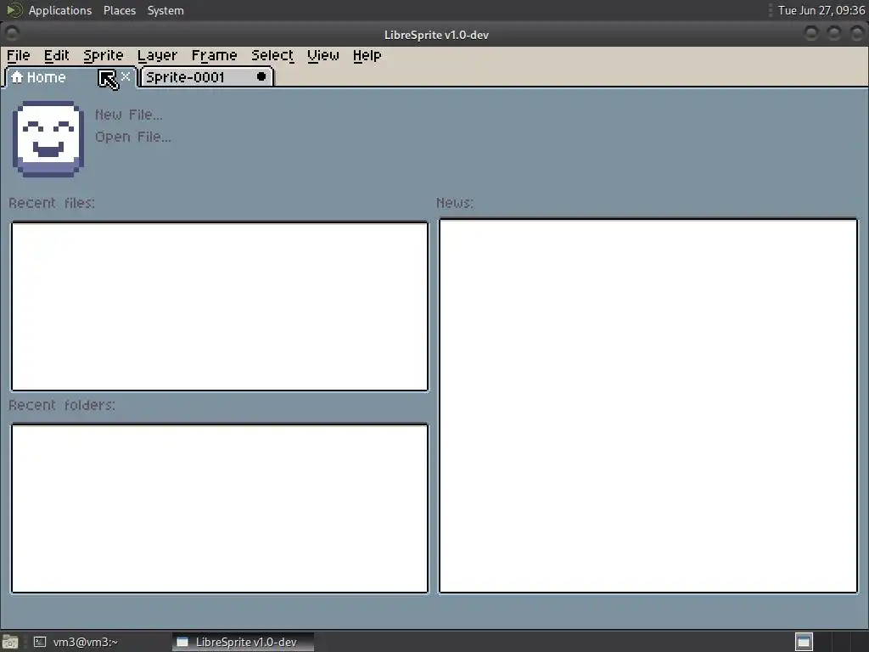Click the show desktop icon in bottom panel
This screenshot has width=869, height=652.
[10, 642]
